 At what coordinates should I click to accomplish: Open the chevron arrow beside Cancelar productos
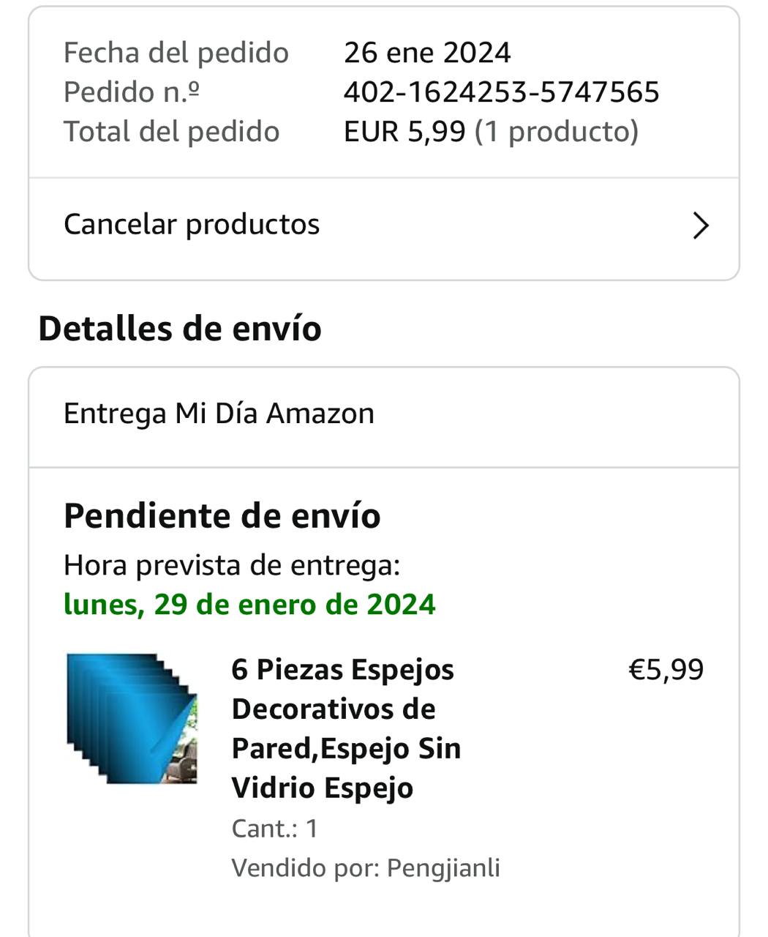(x=701, y=225)
